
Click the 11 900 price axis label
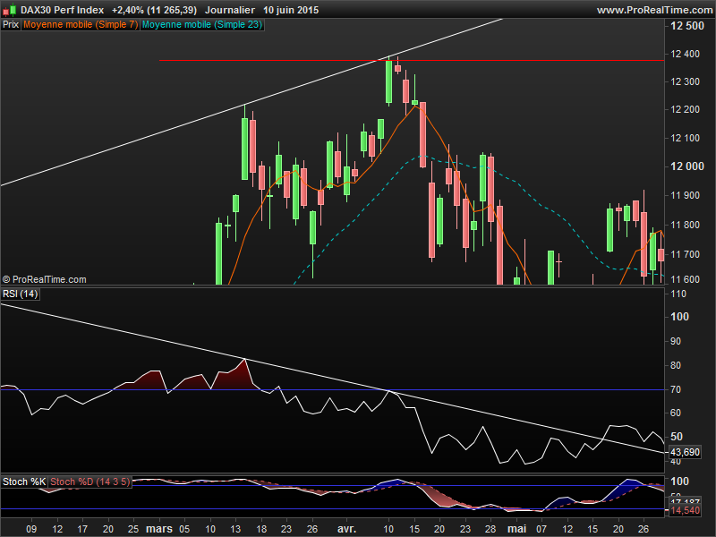point(685,195)
